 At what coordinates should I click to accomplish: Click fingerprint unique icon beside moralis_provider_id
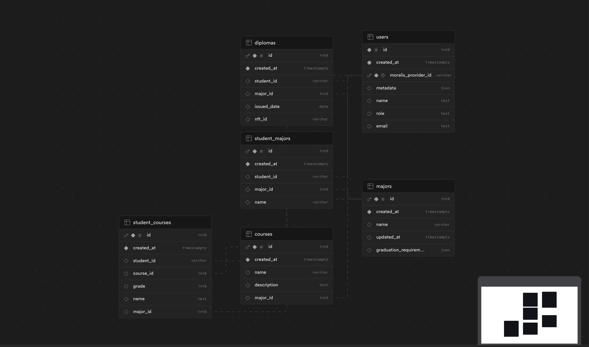pos(383,75)
